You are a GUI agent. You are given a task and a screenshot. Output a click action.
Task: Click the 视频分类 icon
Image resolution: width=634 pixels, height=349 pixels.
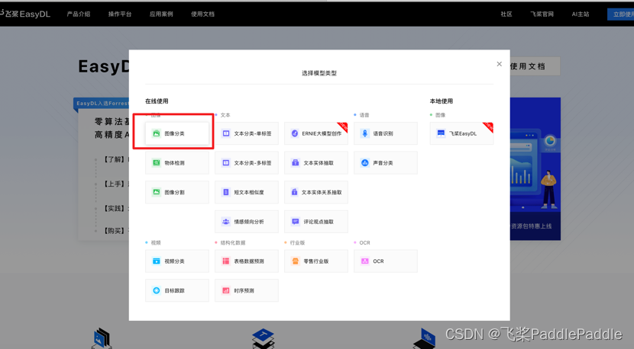point(156,261)
